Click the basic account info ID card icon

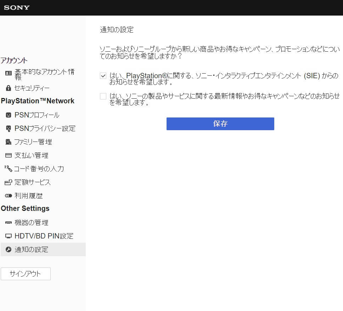(x=9, y=73)
